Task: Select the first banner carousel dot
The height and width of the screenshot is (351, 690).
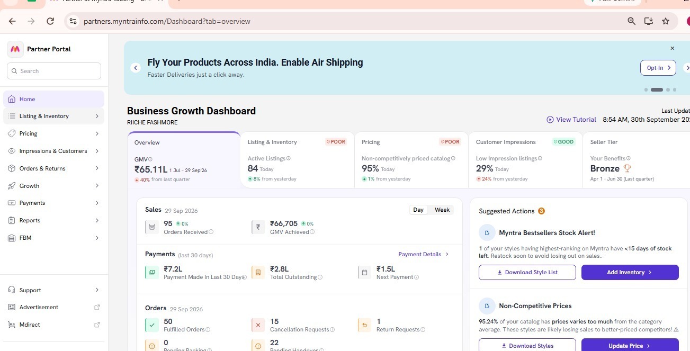Action: coord(646,90)
